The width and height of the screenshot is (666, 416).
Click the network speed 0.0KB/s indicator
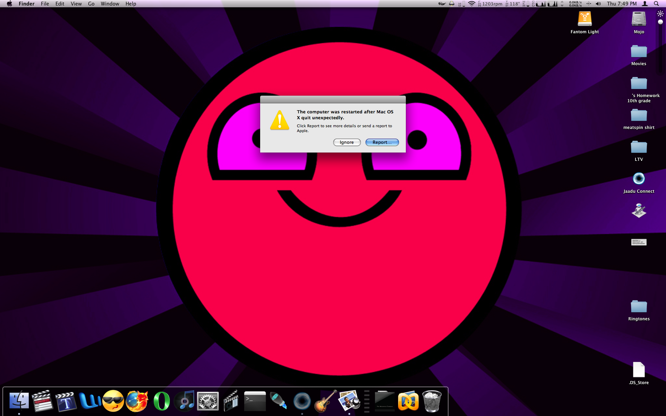point(575,4)
